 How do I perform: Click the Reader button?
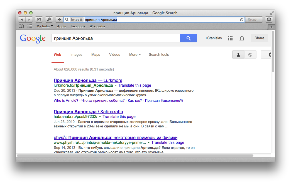pyautogui.click(x=254, y=20)
